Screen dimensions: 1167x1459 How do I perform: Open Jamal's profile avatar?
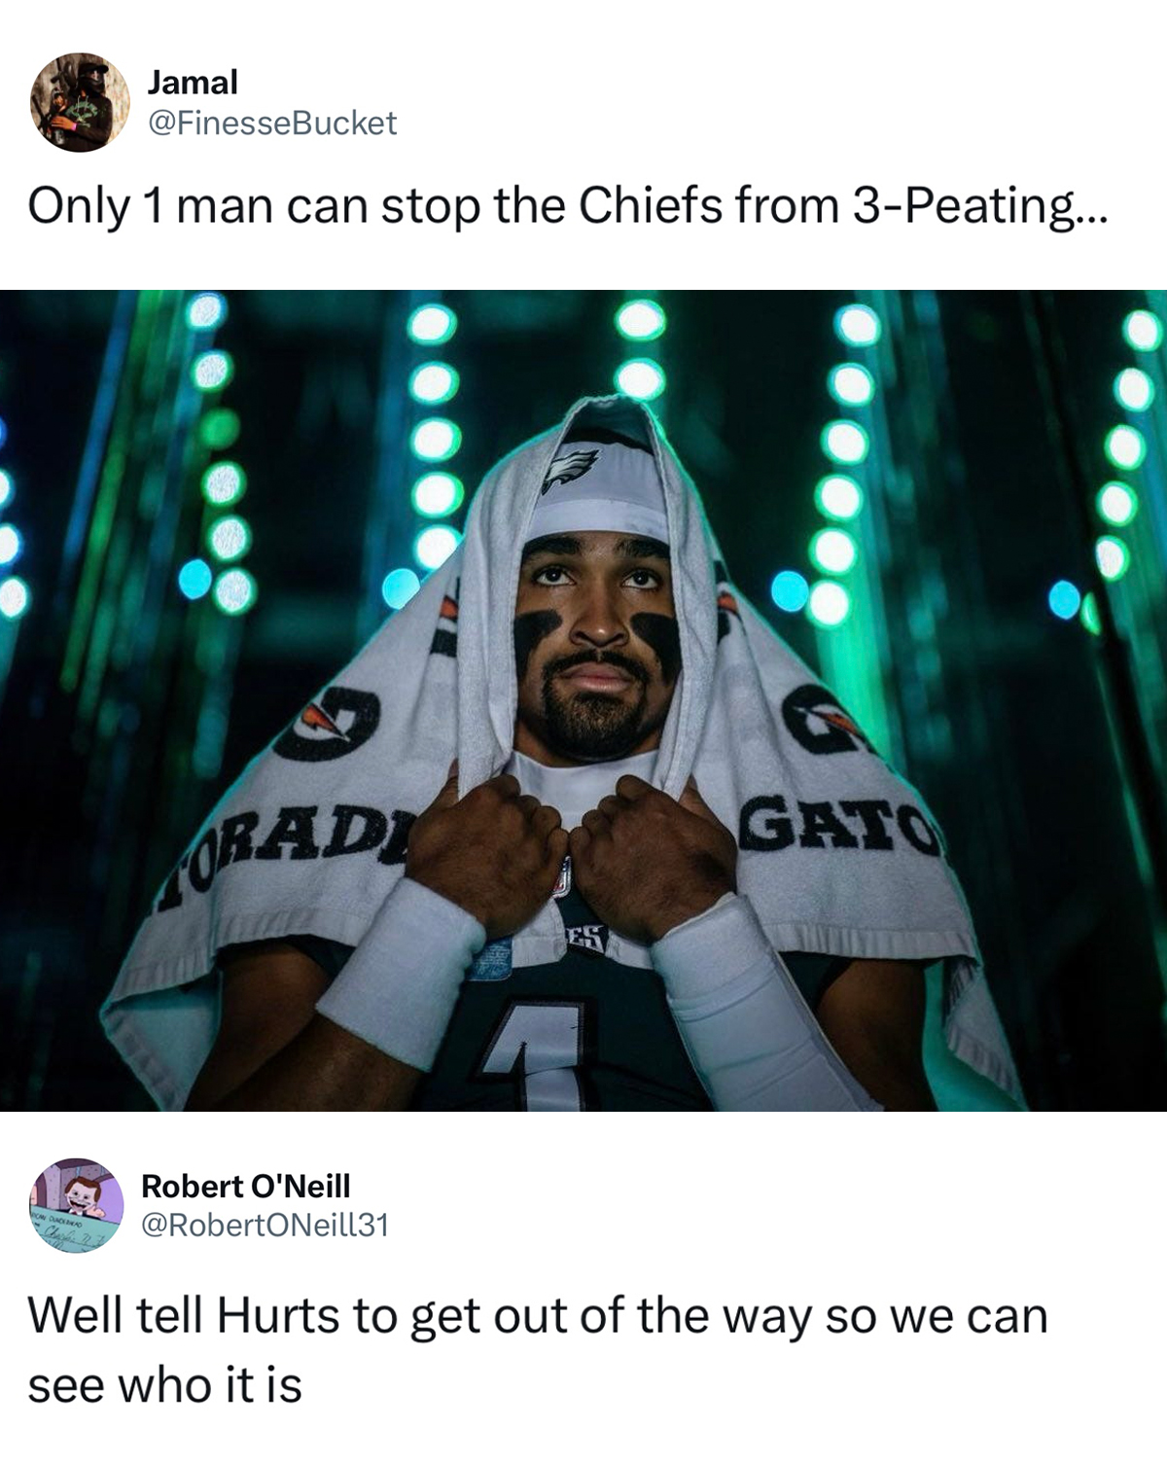click(80, 102)
